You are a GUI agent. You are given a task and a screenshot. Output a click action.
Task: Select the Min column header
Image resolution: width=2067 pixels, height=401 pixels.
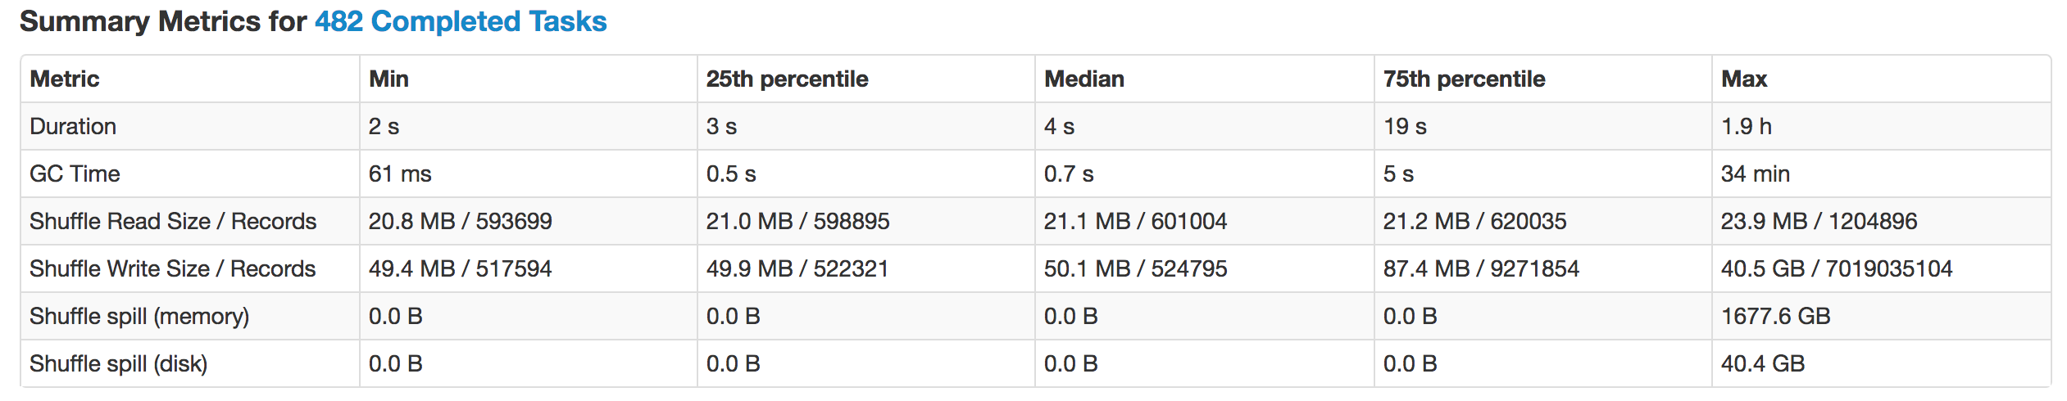pos(388,79)
